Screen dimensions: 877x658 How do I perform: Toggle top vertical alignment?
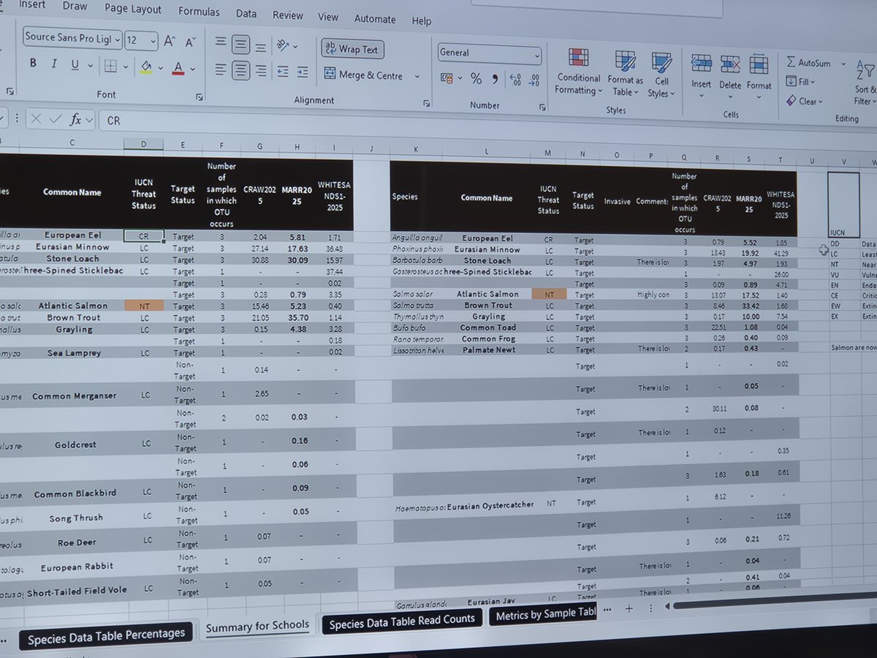coord(221,43)
